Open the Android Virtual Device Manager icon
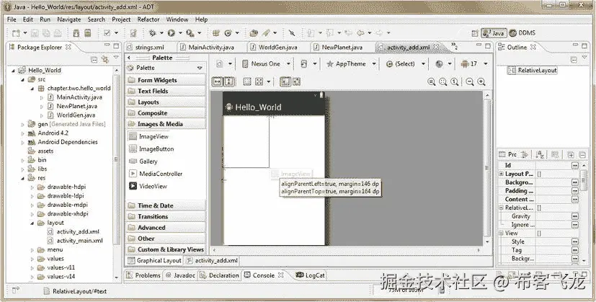 88,33
